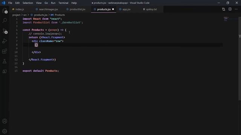Screen dimensions: 241x135
Task: Open the Edit menu
Action: (17, 3)
